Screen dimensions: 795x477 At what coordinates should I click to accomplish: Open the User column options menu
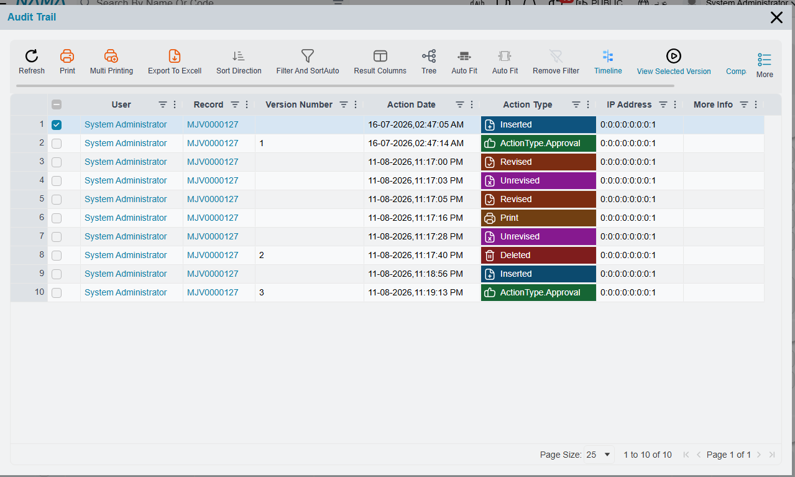click(x=175, y=104)
